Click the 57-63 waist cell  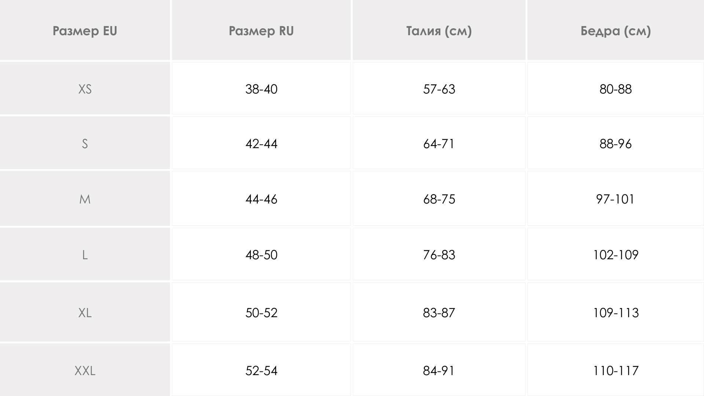439,89
